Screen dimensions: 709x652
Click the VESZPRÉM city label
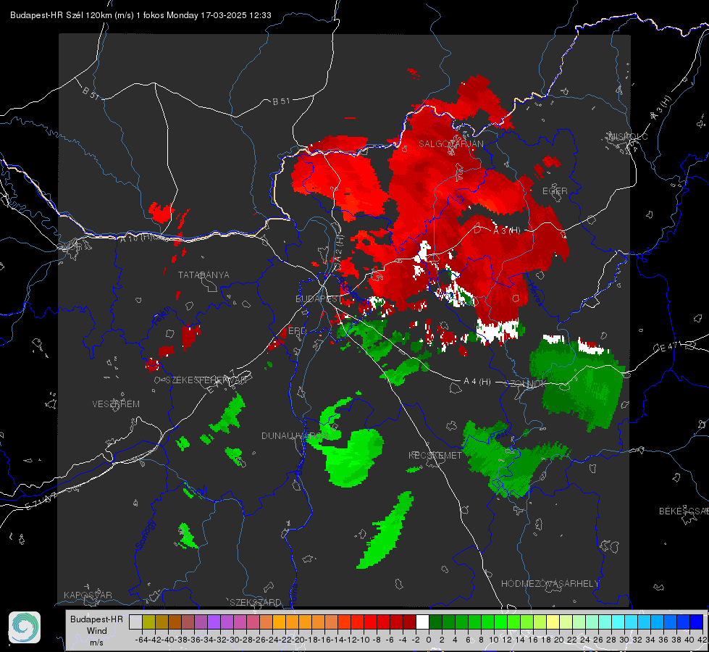116,404
